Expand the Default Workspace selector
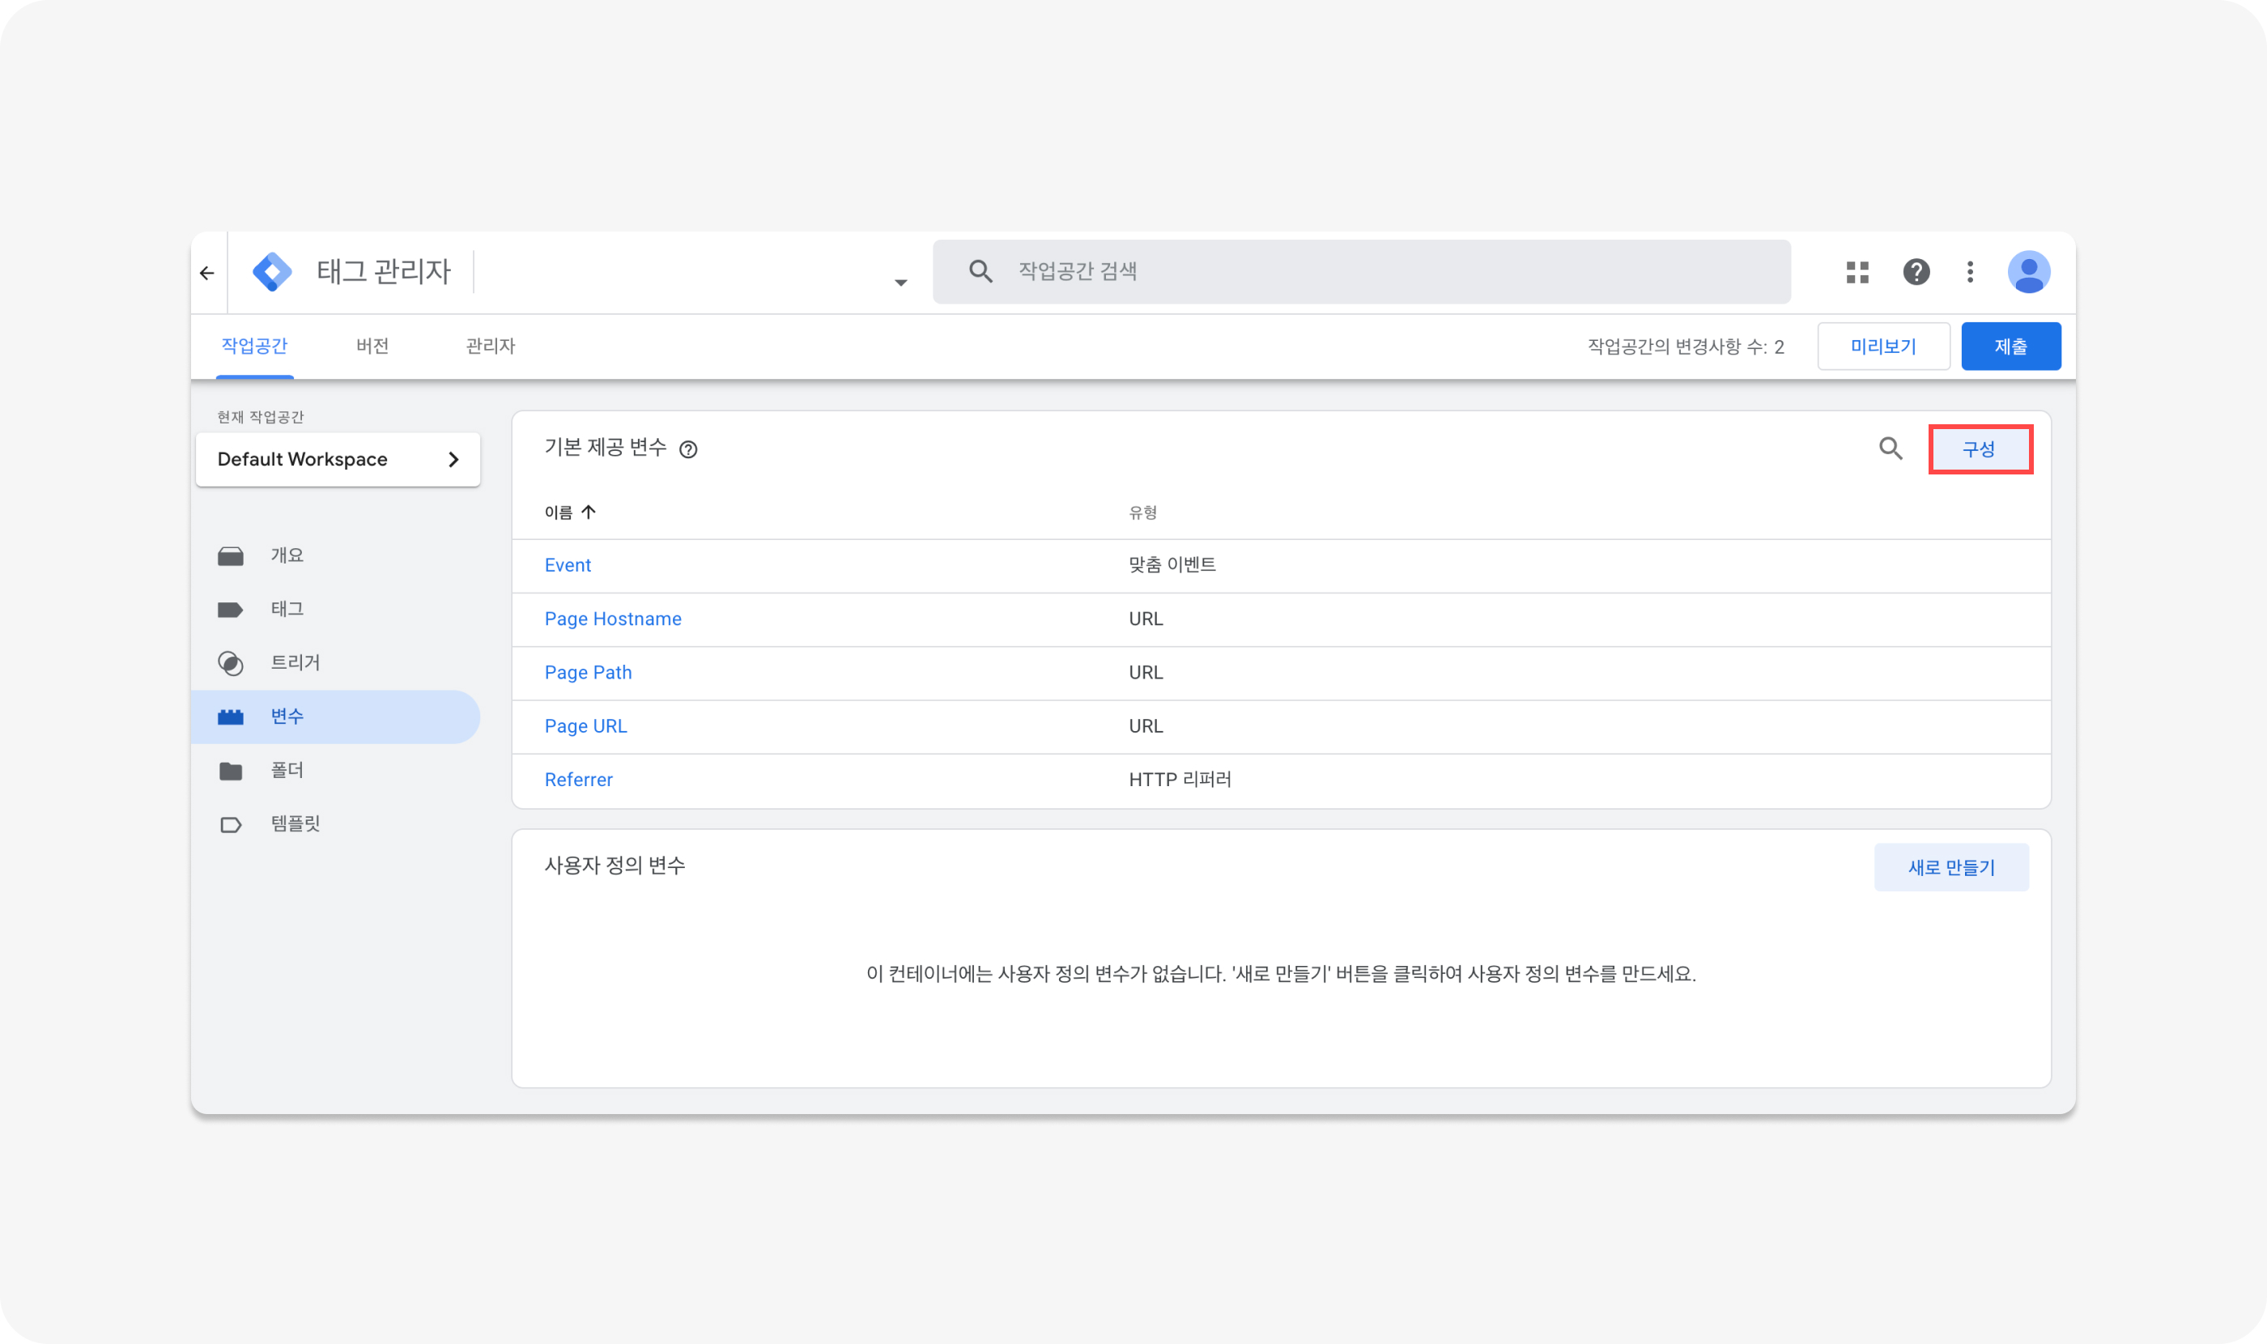Screen dimensions: 2267x1344 coord(338,459)
